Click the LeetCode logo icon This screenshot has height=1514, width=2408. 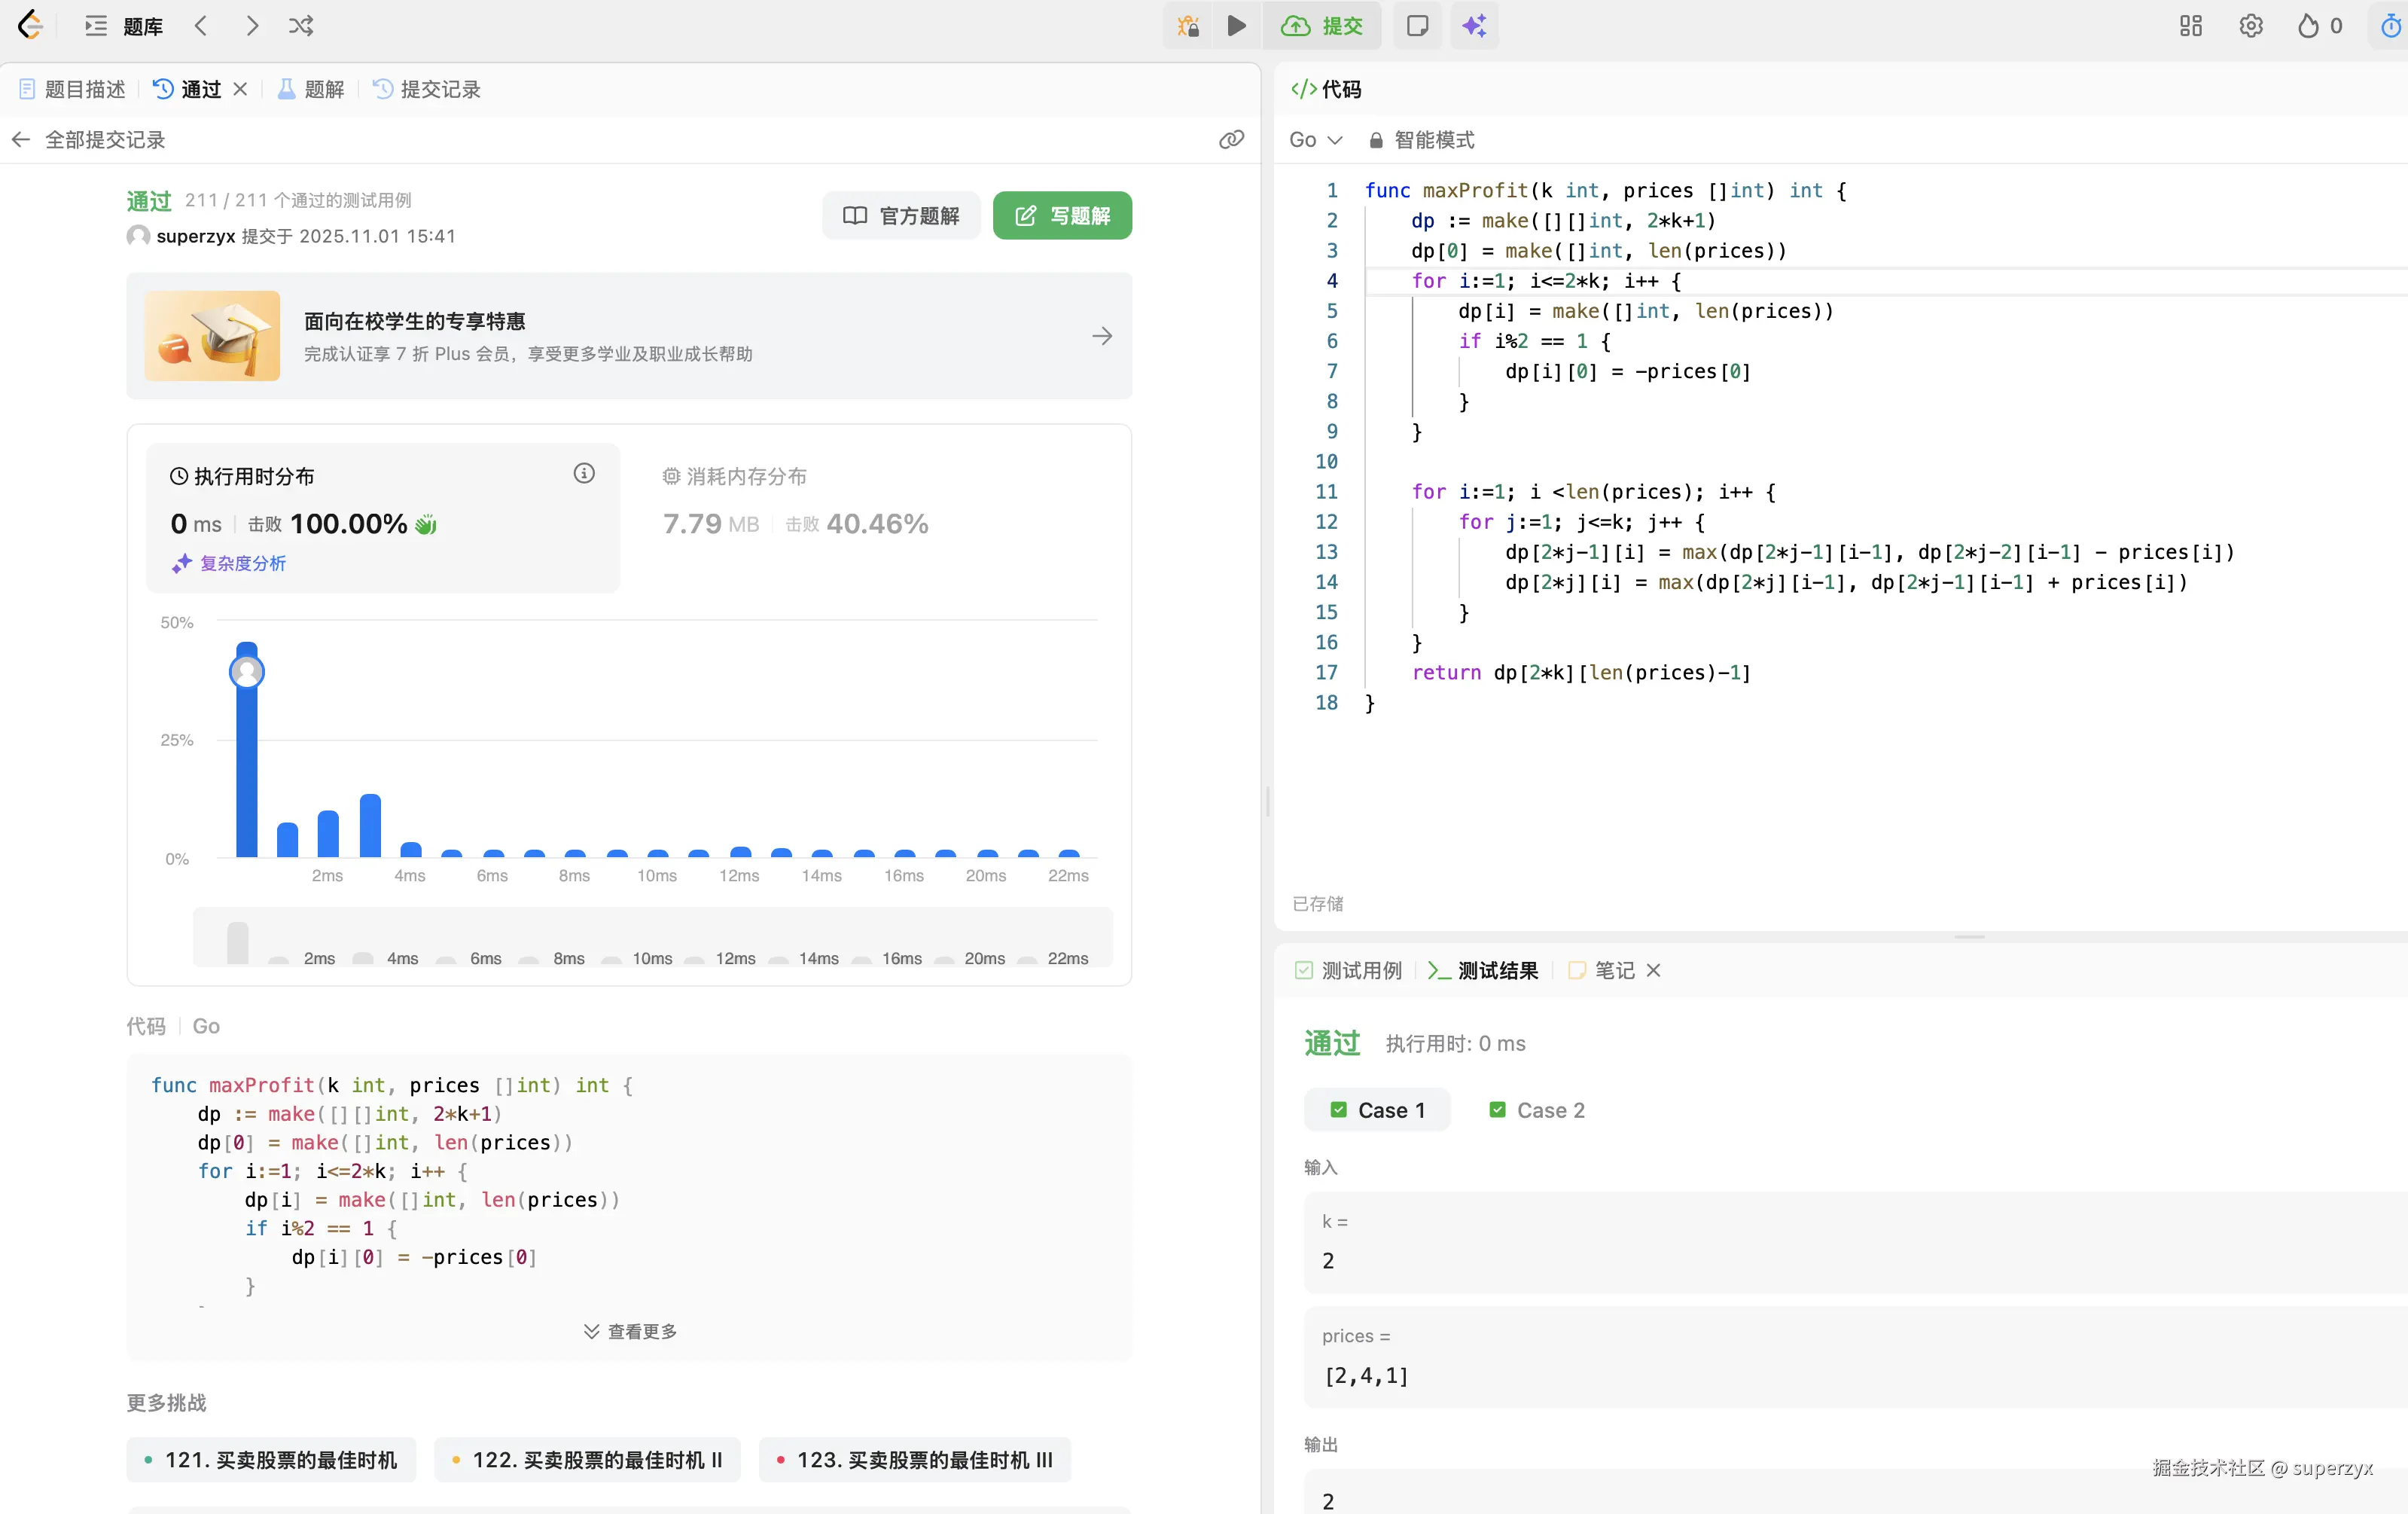point(31,26)
